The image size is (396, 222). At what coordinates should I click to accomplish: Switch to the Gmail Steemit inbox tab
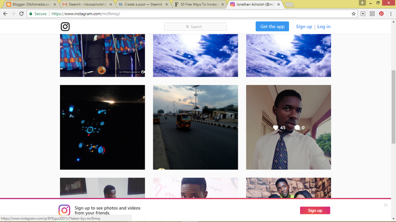click(87, 4)
